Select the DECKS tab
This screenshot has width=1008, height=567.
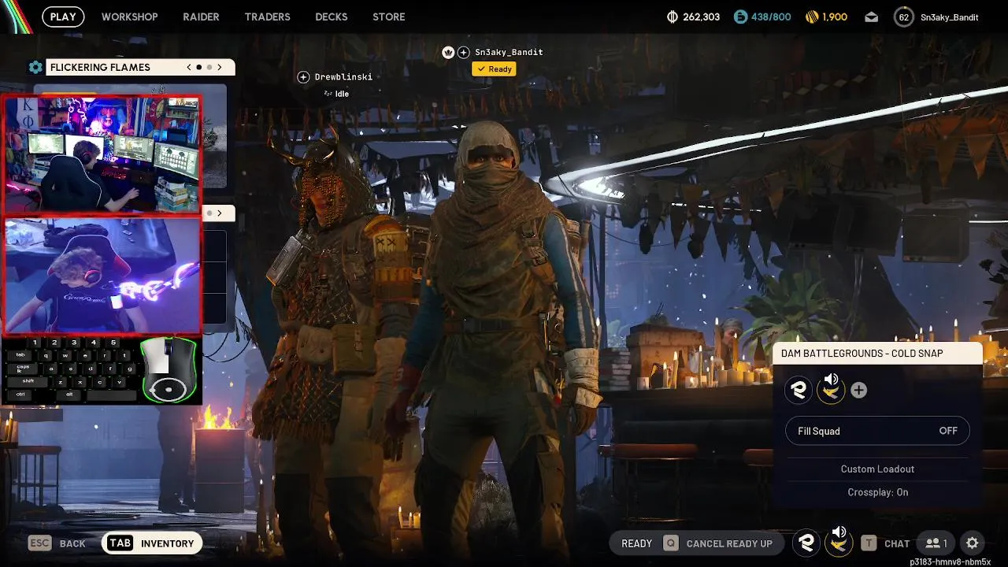tap(331, 17)
